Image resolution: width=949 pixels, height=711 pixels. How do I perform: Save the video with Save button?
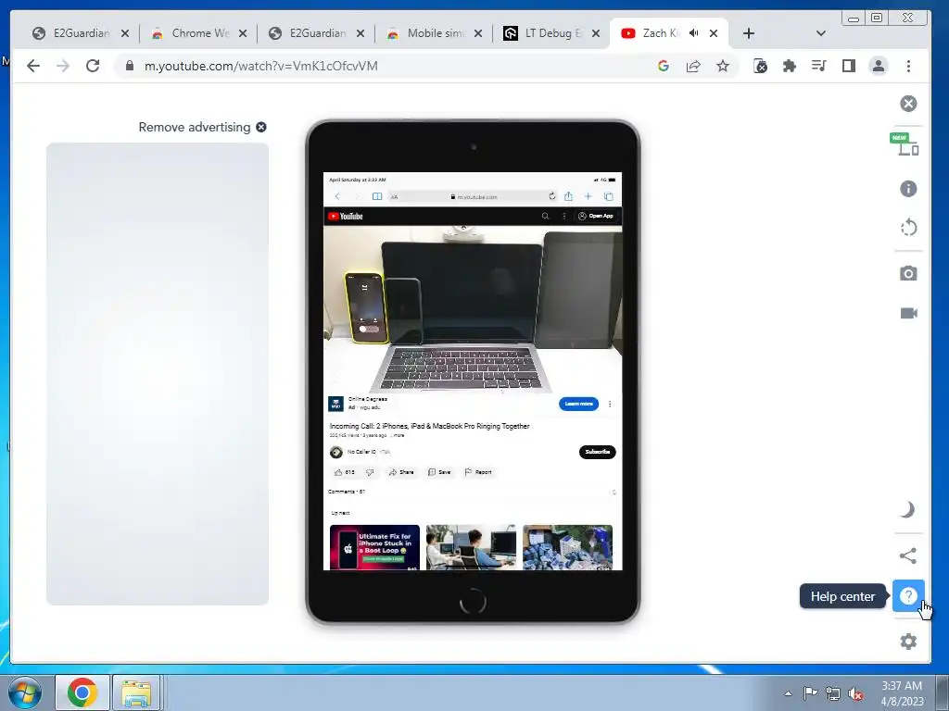(x=439, y=472)
